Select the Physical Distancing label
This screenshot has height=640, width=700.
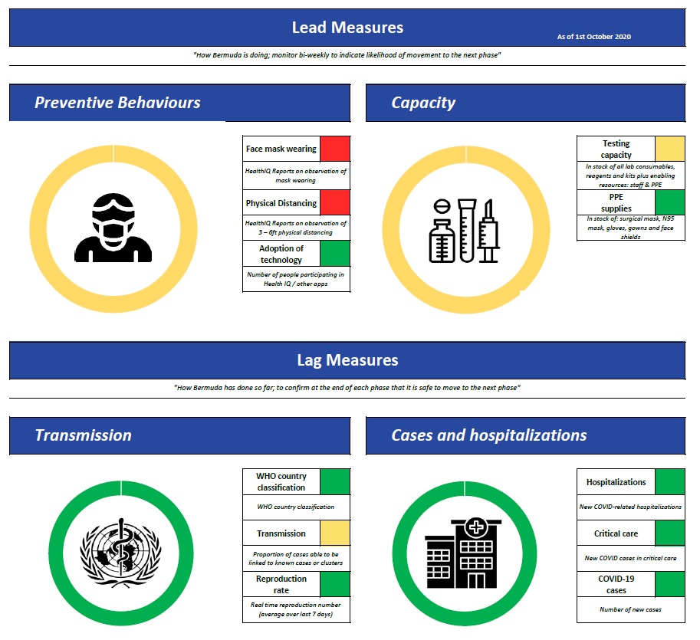coord(281,203)
